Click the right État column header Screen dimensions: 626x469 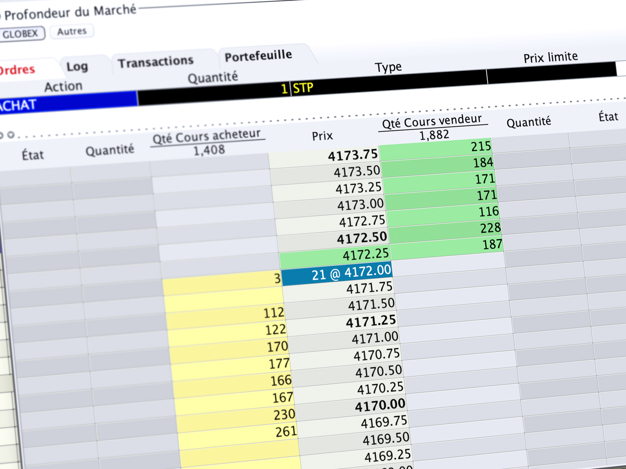pyautogui.click(x=608, y=117)
